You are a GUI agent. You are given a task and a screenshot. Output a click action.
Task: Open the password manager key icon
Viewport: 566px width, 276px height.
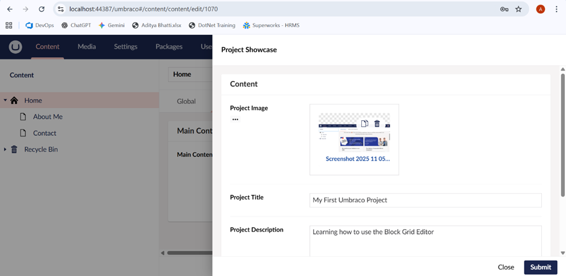tap(504, 9)
